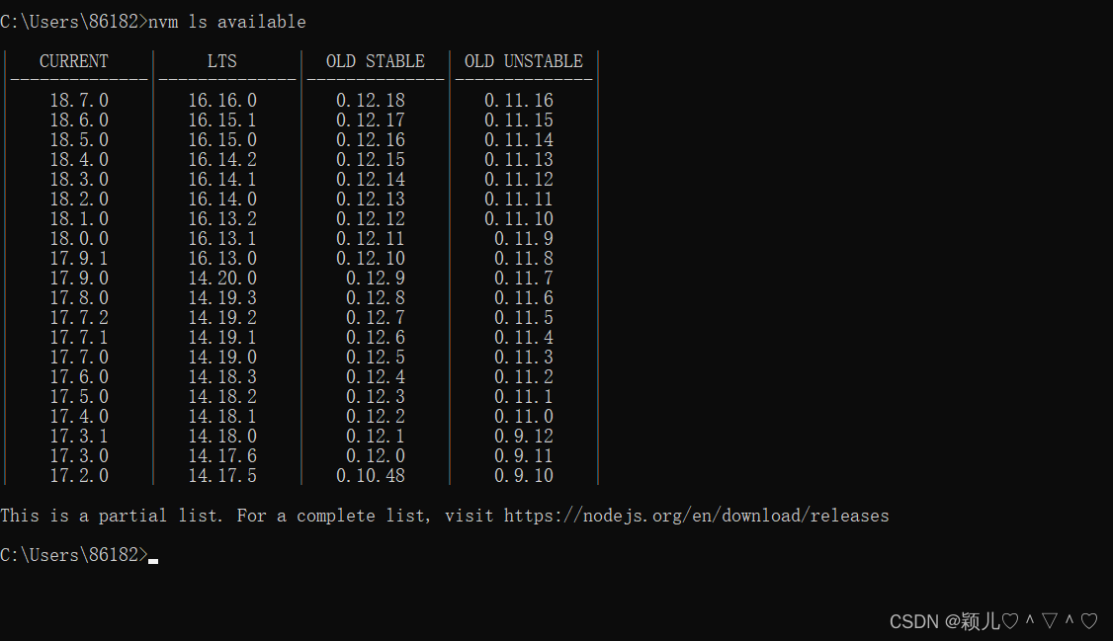This screenshot has width=1113, height=641.
Task: Select version 17.9.0
Action: [x=79, y=279]
